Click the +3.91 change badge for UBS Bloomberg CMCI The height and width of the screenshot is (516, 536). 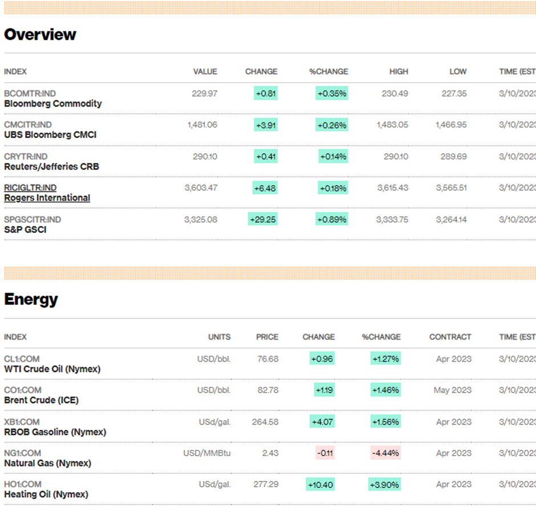pos(266,125)
